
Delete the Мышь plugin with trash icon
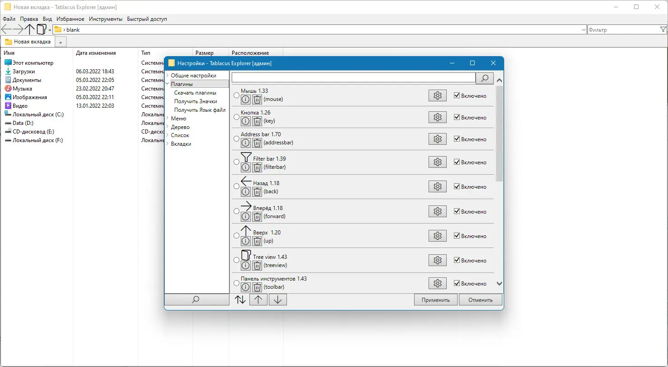coord(257,99)
